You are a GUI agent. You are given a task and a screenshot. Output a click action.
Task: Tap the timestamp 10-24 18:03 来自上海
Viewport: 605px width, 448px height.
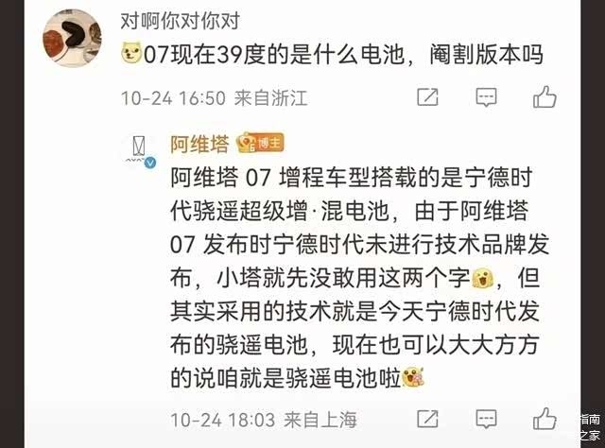pyautogui.click(x=264, y=420)
